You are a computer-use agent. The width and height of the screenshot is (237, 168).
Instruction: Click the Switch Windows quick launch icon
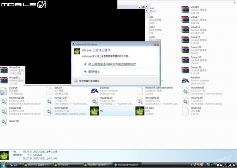(16, 165)
